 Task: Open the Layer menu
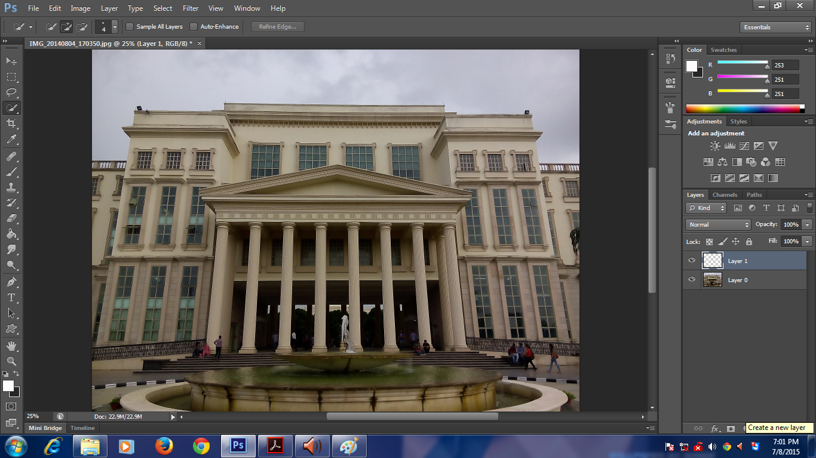[x=109, y=8]
